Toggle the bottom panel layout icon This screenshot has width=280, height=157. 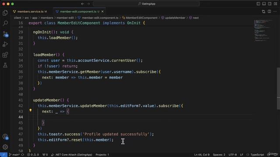click(264, 4)
